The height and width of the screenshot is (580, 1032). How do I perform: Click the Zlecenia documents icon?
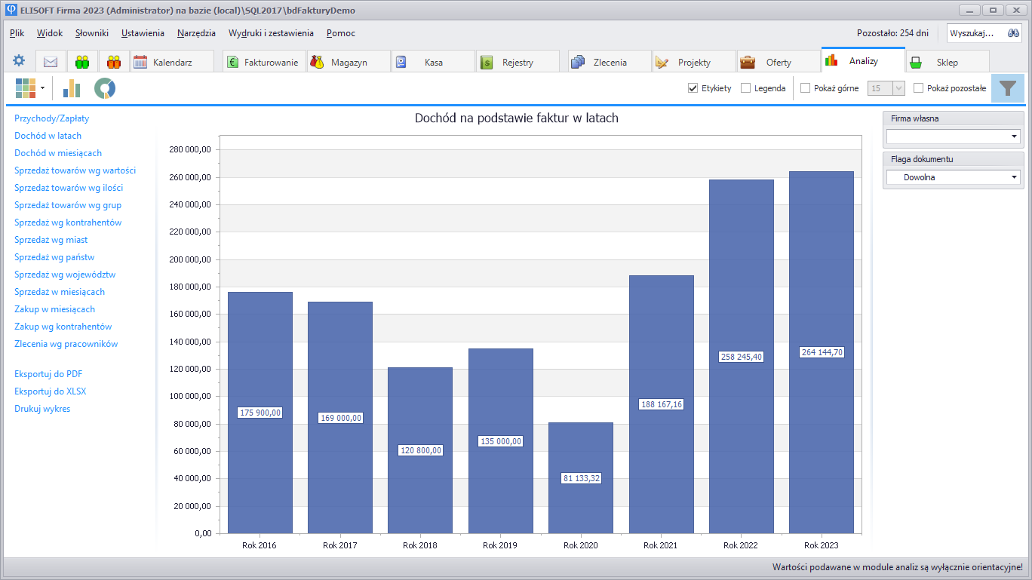coord(578,62)
